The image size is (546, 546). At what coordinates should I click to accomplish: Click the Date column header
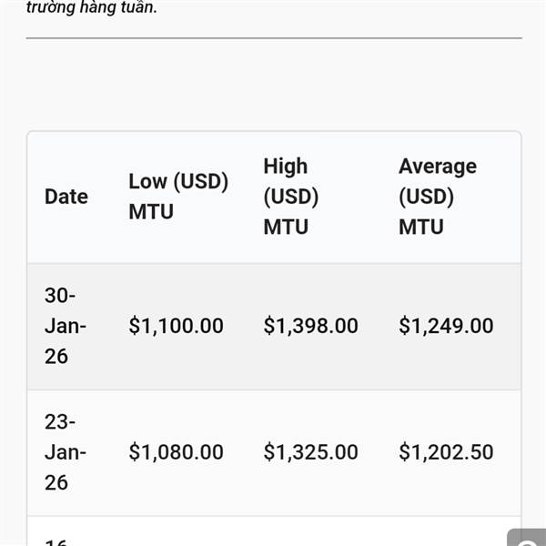point(66,197)
